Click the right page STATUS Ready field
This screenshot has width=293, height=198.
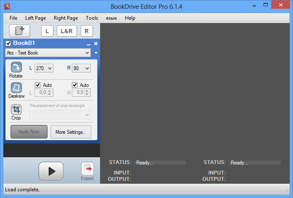(x=255, y=163)
